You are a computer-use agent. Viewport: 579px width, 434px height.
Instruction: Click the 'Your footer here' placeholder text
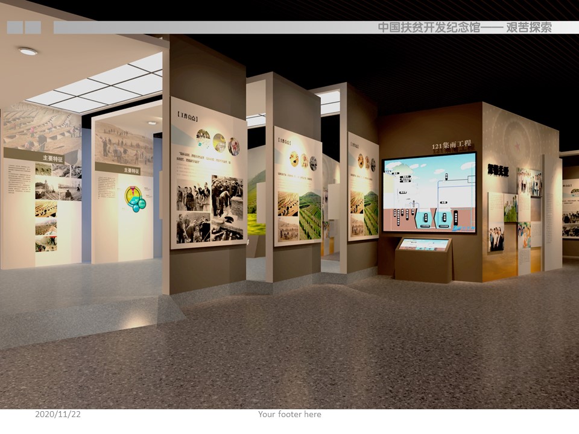(289, 414)
